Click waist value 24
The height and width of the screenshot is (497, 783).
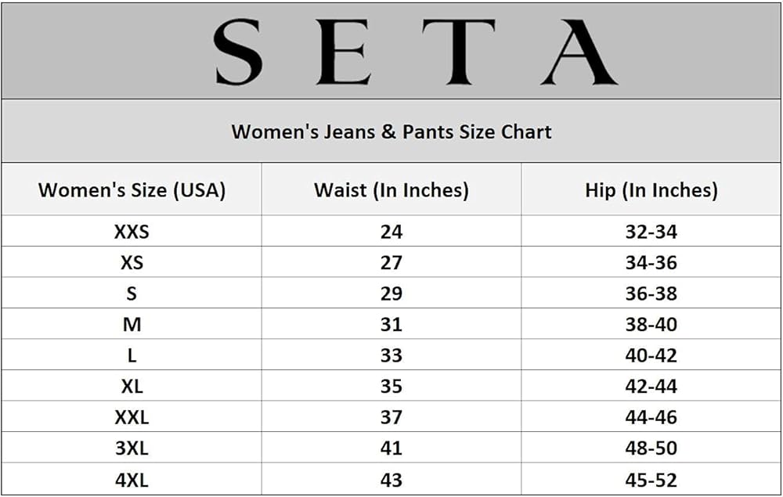[391, 232]
